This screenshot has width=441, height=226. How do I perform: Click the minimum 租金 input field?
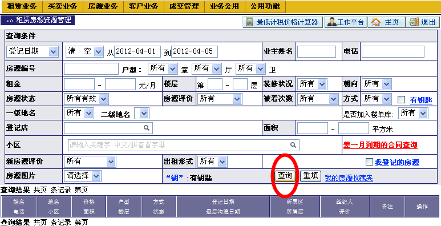coord(79,84)
